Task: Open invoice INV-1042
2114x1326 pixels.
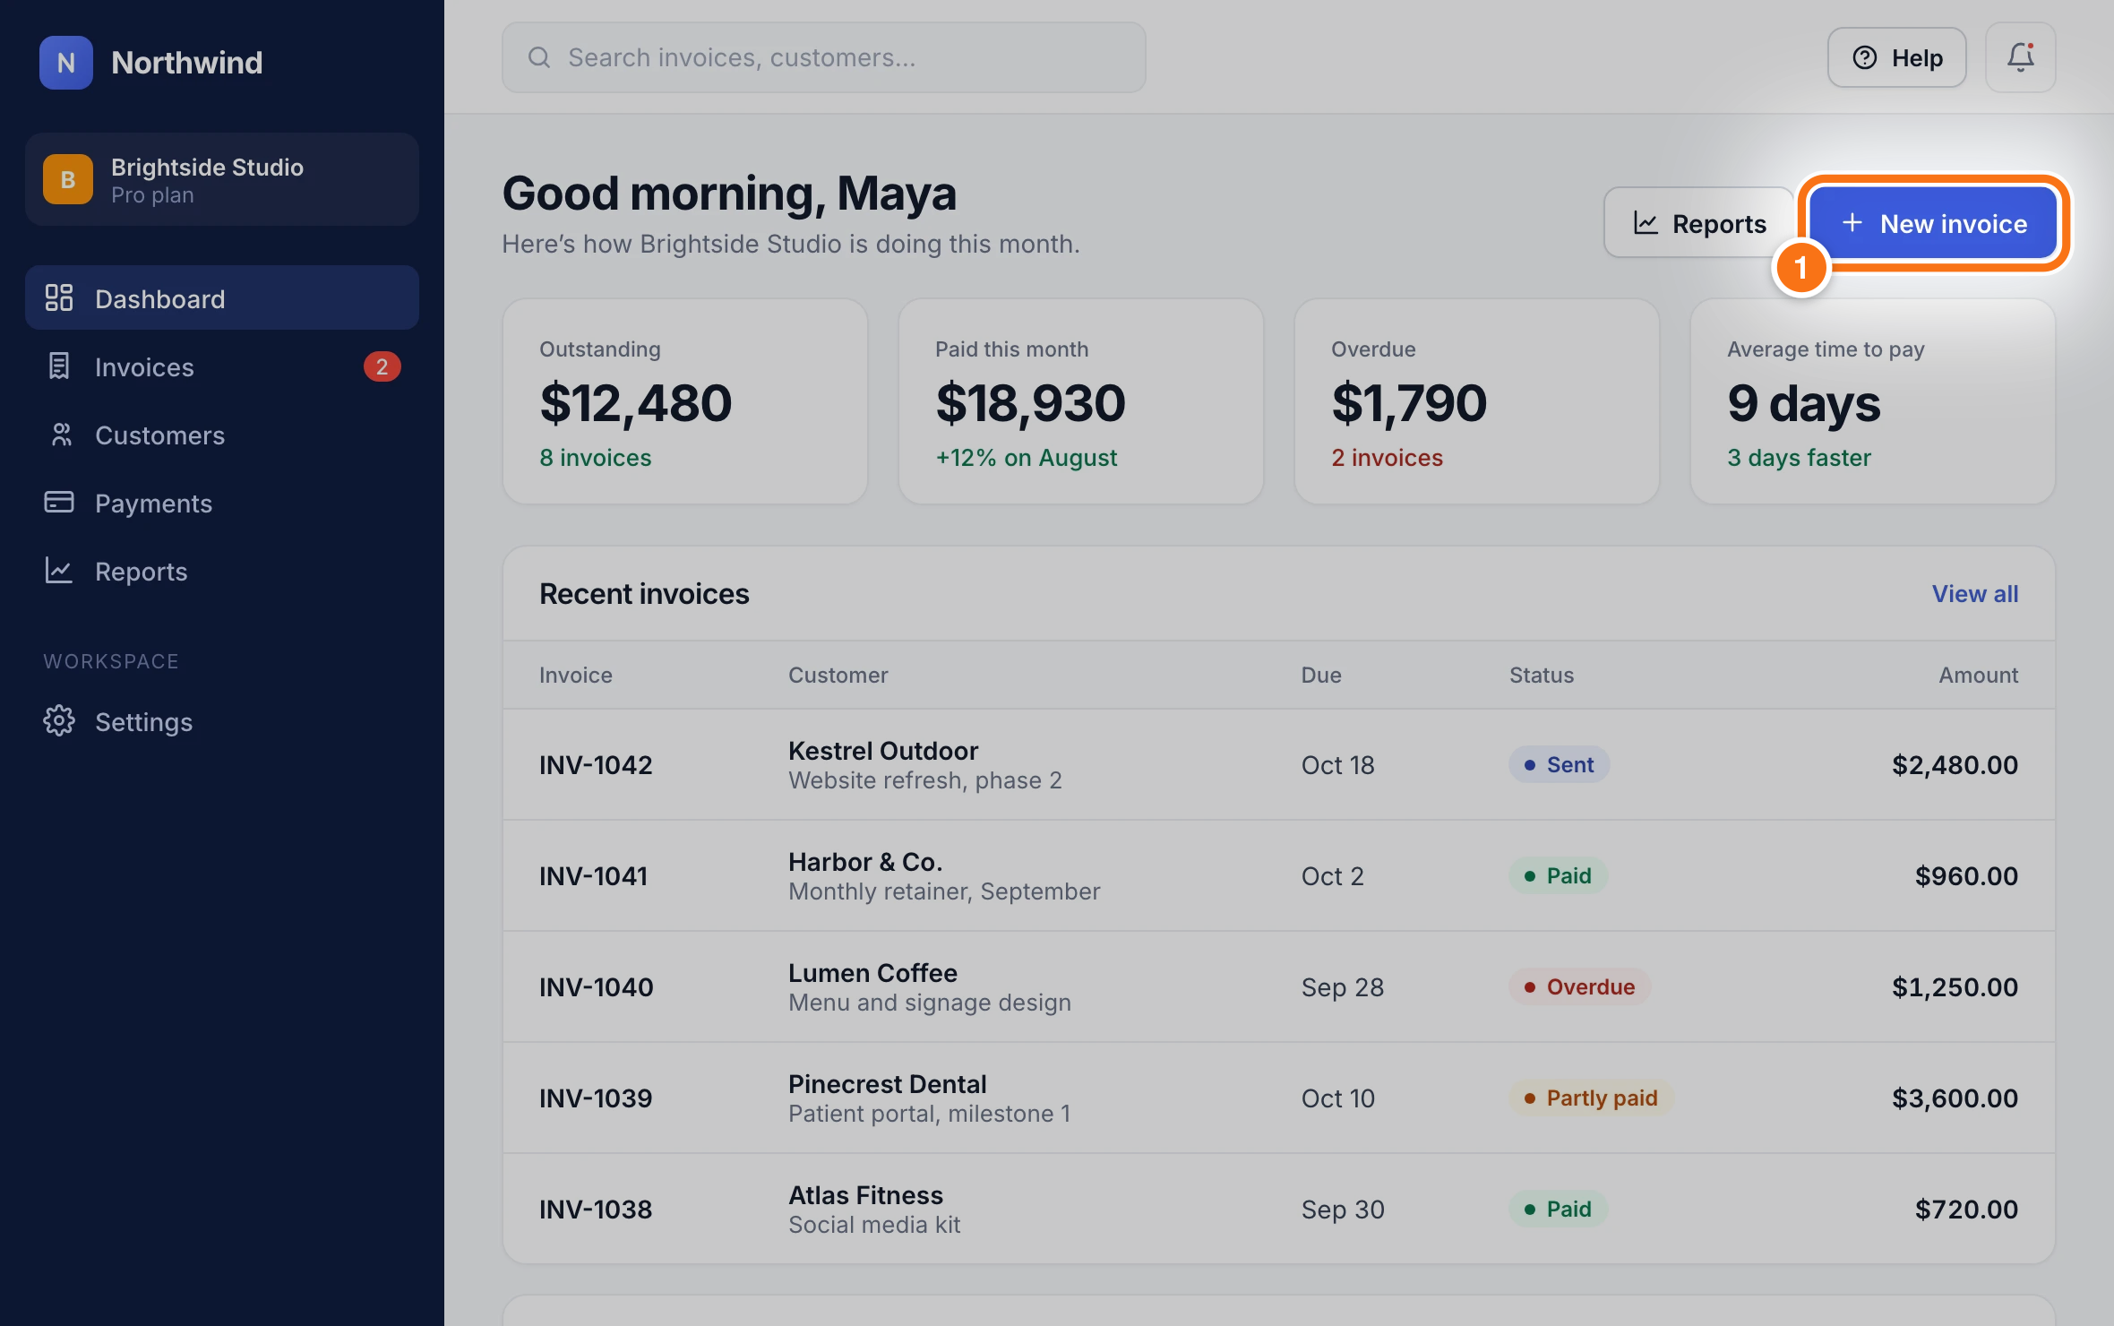Action: pyautogui.click(x=1279, y=764)
